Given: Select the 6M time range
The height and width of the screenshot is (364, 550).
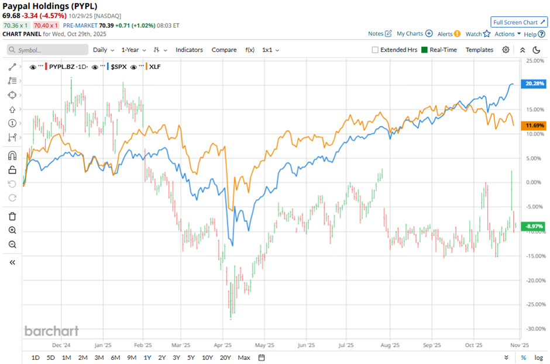Looking at the screenshot, I should (115, 358).
